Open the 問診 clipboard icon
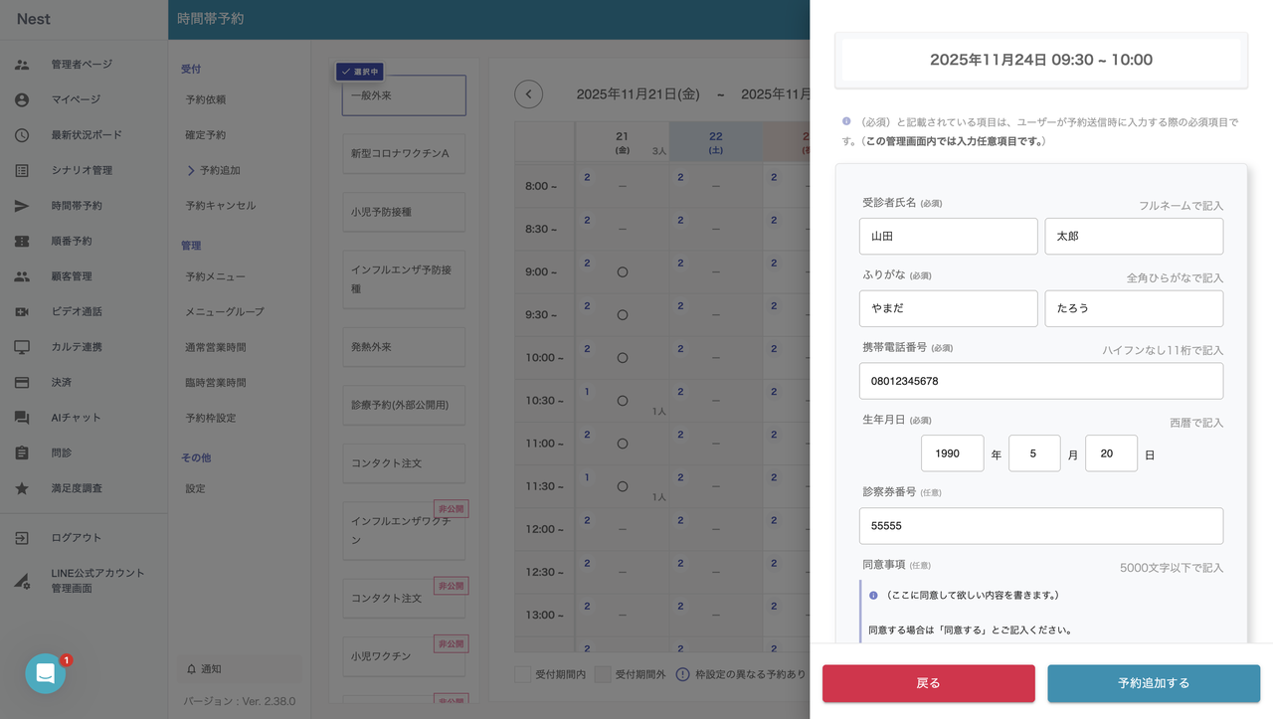This screenshot has width=1273, height=719. [22, 452]
